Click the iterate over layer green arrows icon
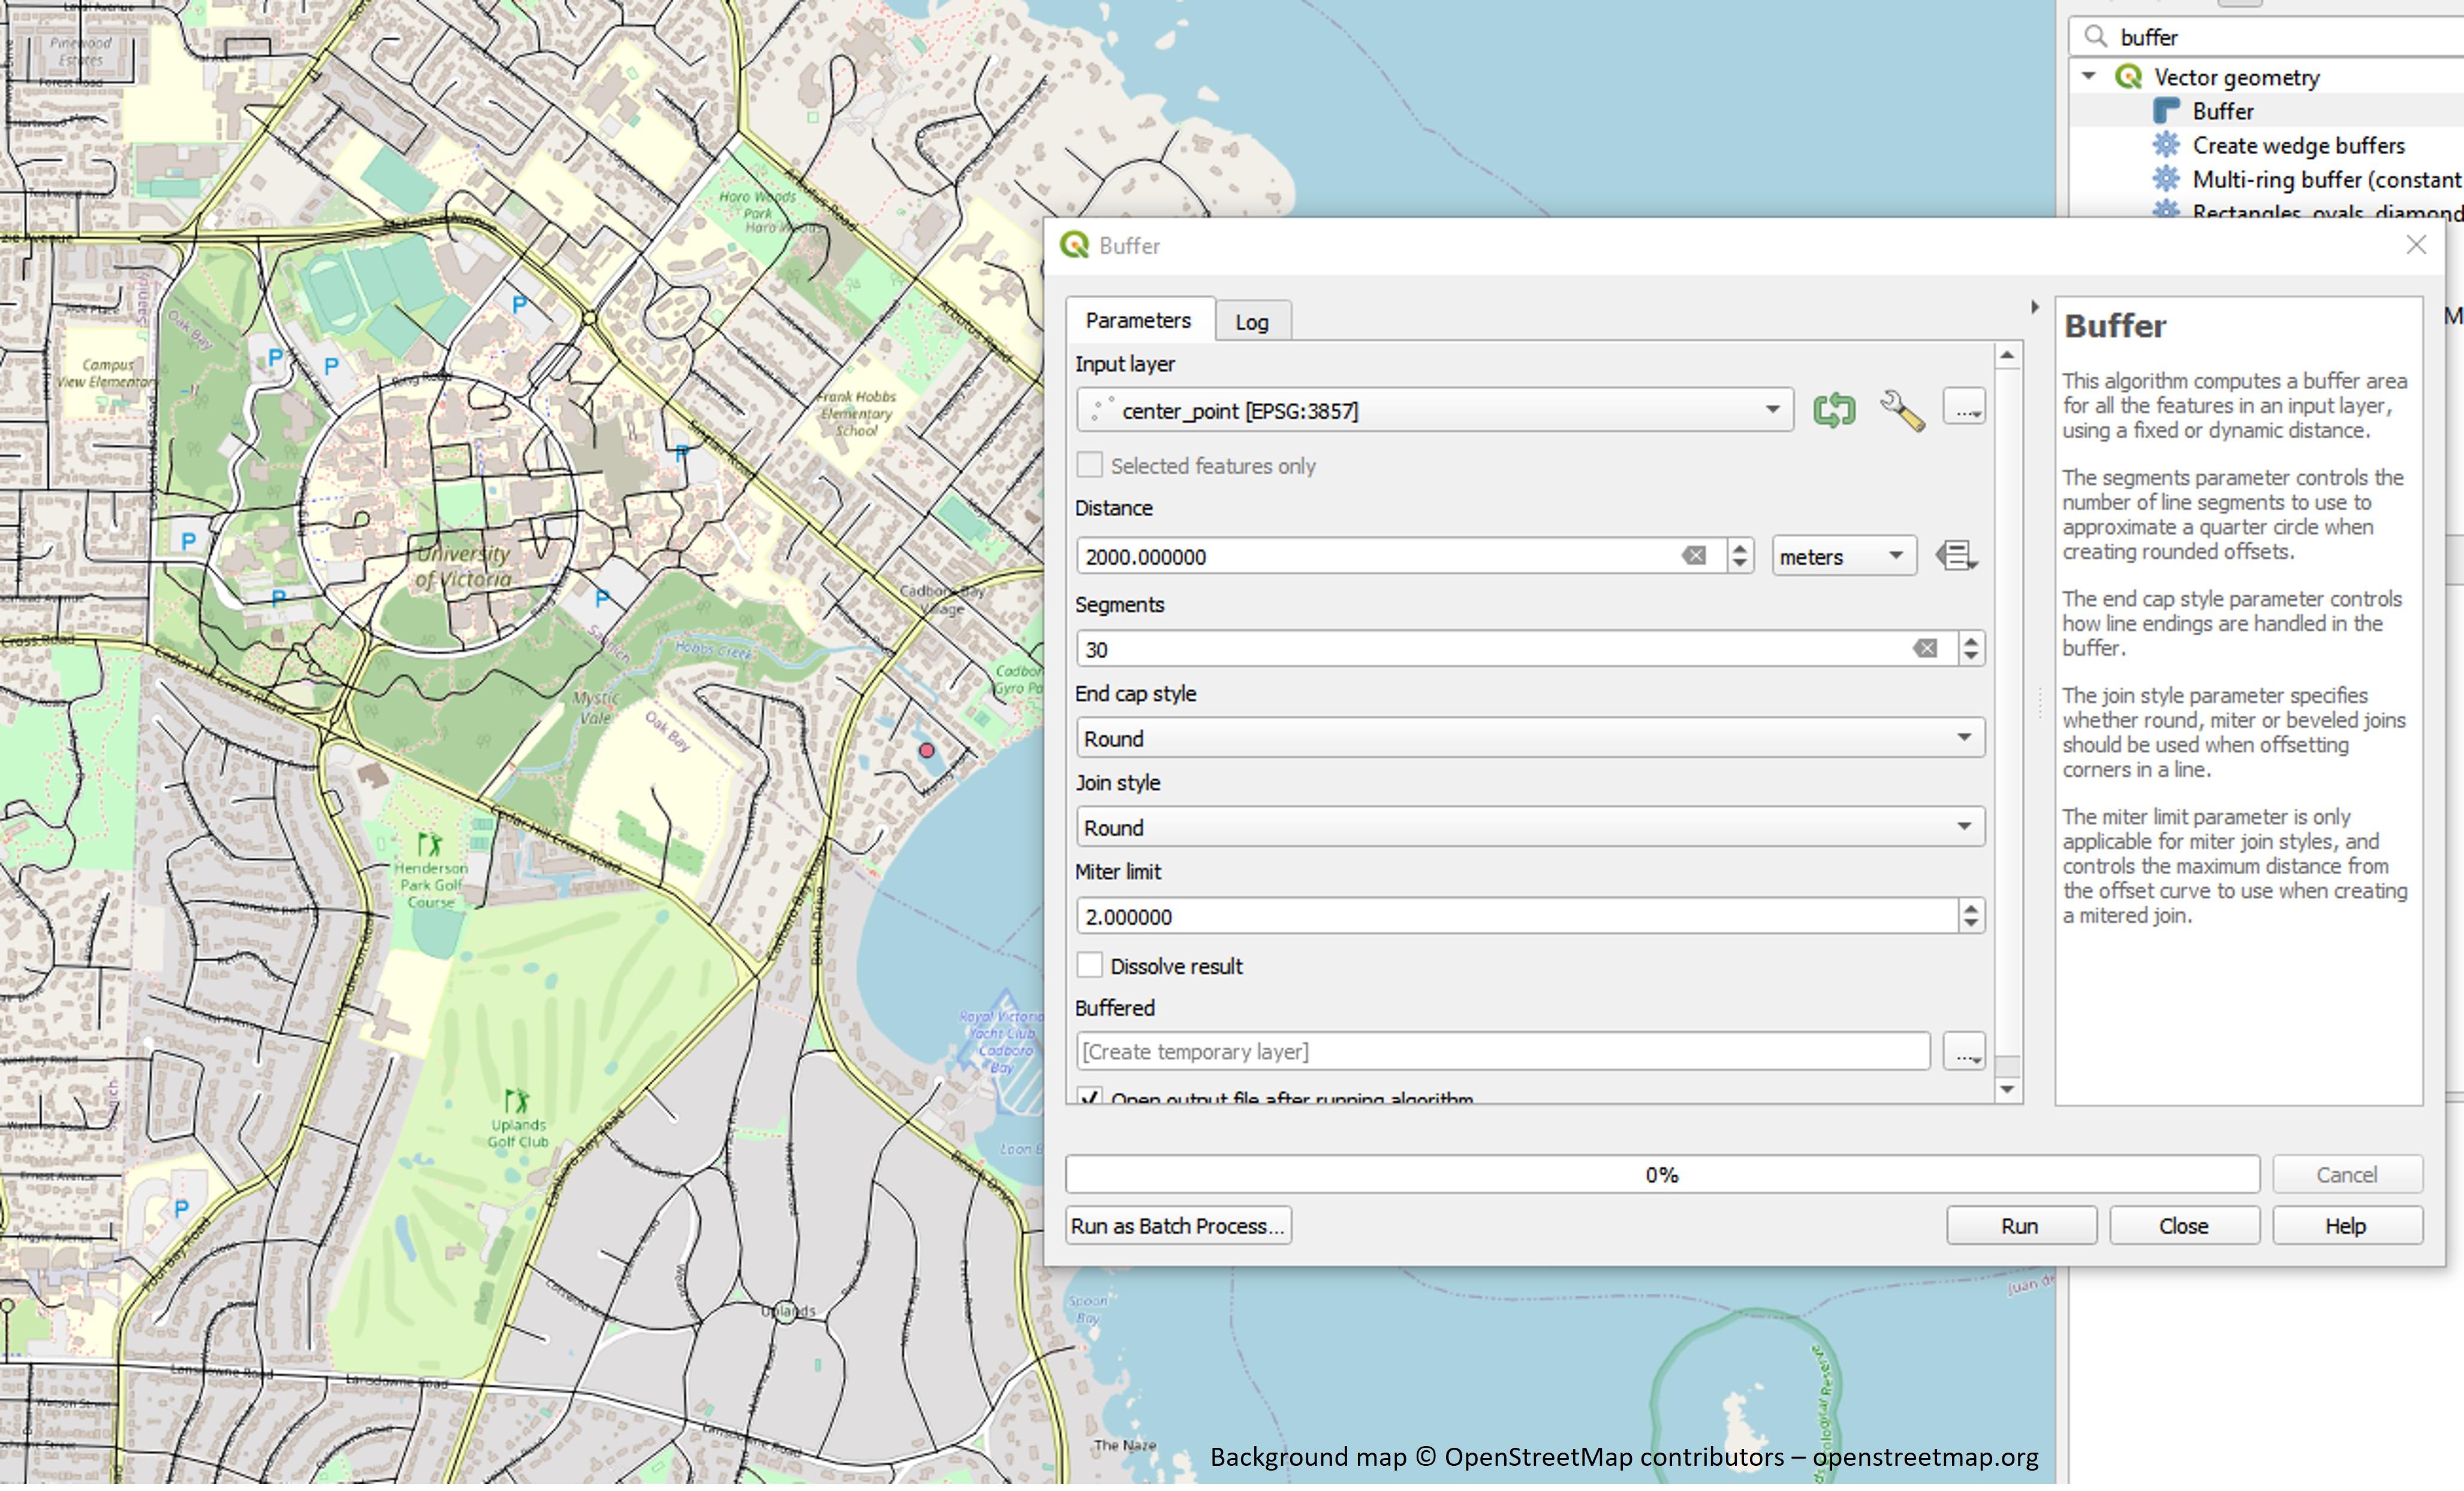The width and height of the screenshot is (2464, 1491). coord(1833,410)
